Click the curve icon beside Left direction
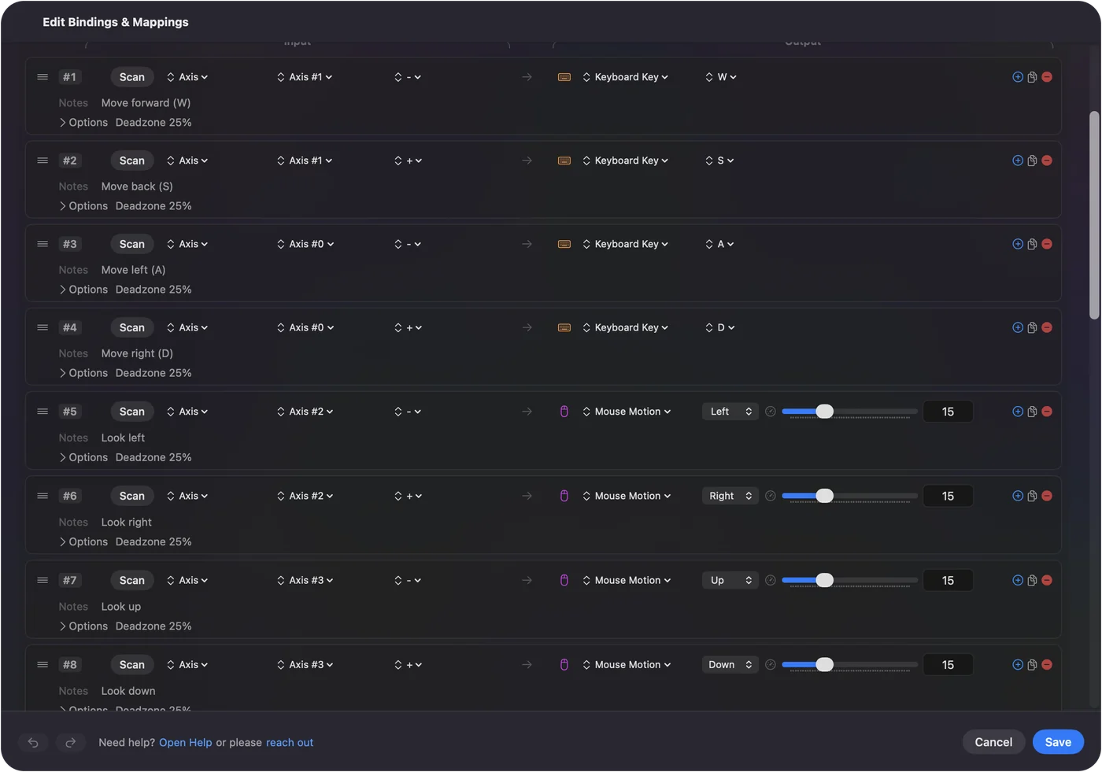 click(771, 412)
